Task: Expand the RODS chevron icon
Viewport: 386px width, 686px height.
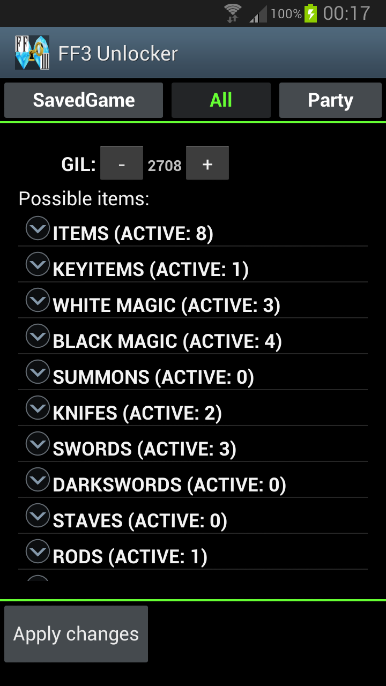Action: (x=38, y=551)
